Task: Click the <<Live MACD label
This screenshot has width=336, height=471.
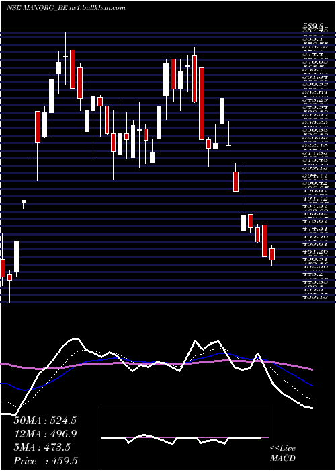Action: (283, 454)
